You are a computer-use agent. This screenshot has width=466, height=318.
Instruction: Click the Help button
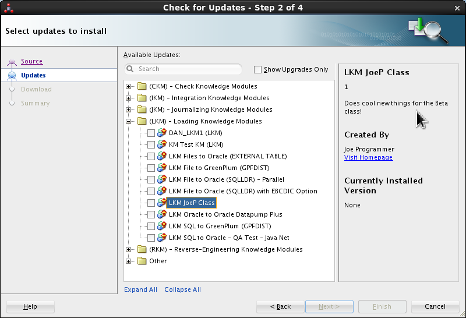[30, 306]
